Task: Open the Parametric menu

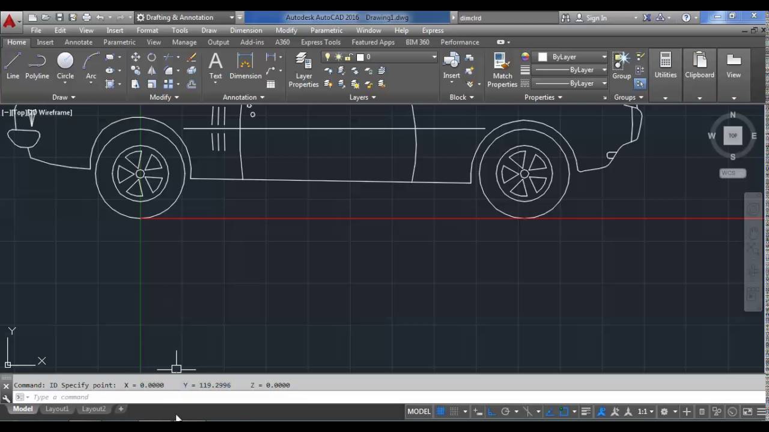Action: tap(326, 31)
